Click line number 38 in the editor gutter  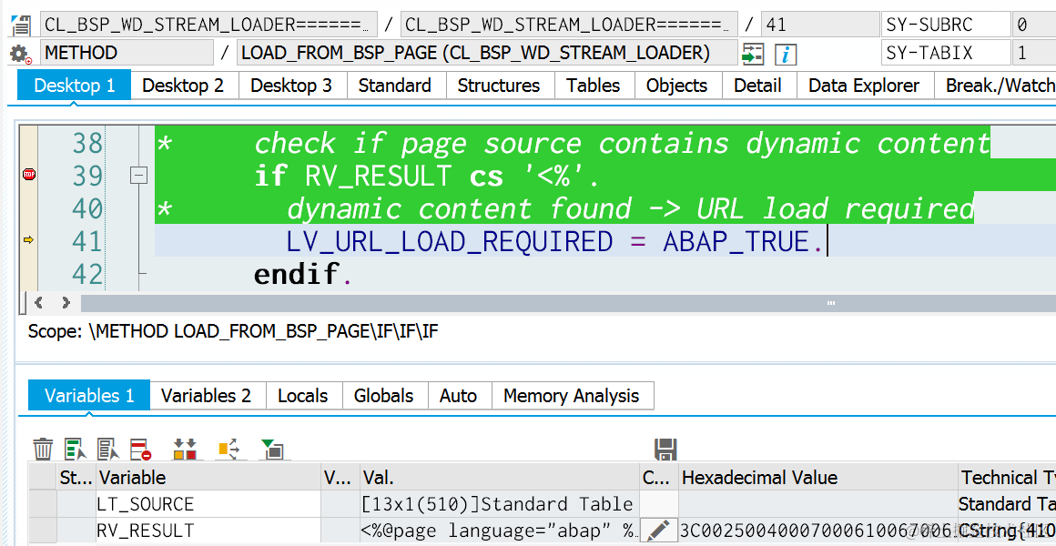tap(86, 144)
